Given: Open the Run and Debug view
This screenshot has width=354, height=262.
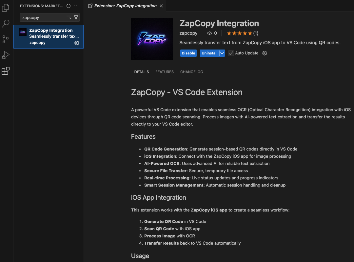Looking at the screenshot, I should coord(6,55).
